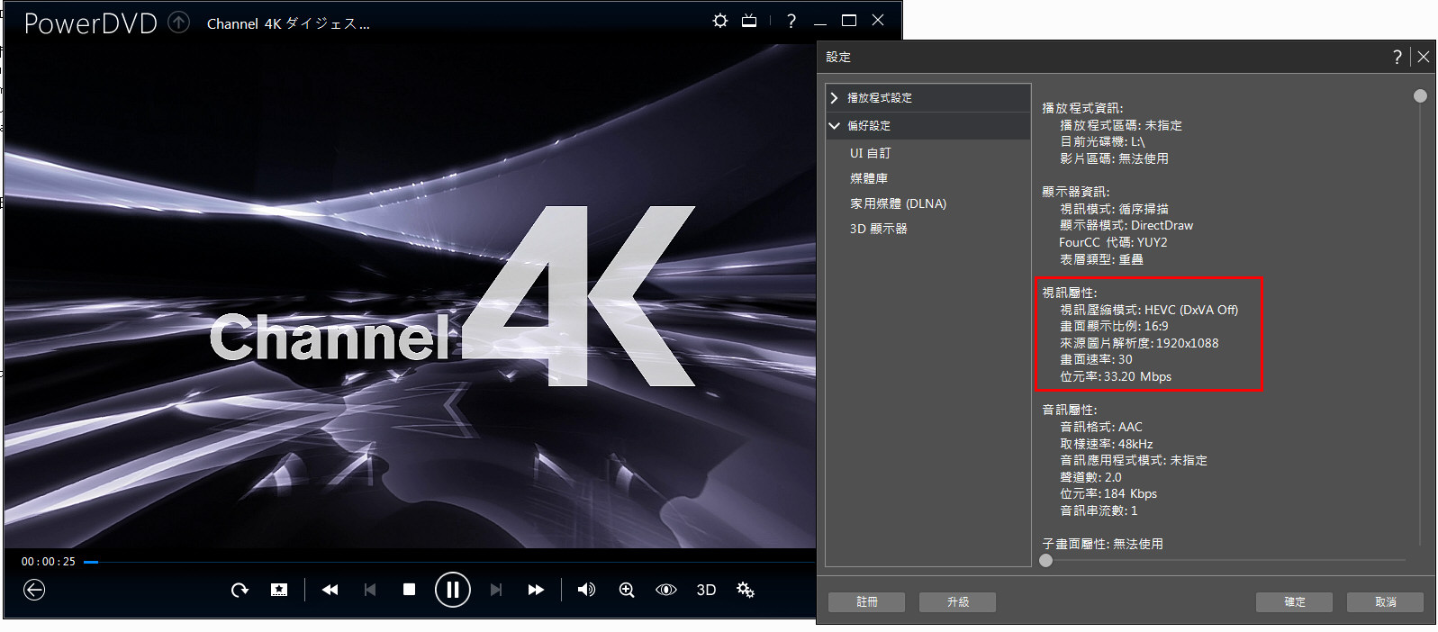This screenshot has height=632, width=1438.
Task: Go back with the circled arrow button
Action: [34, 590]
